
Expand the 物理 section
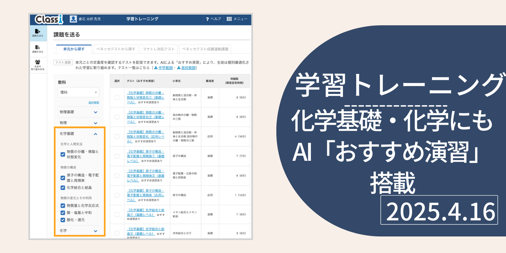(78, 123)
